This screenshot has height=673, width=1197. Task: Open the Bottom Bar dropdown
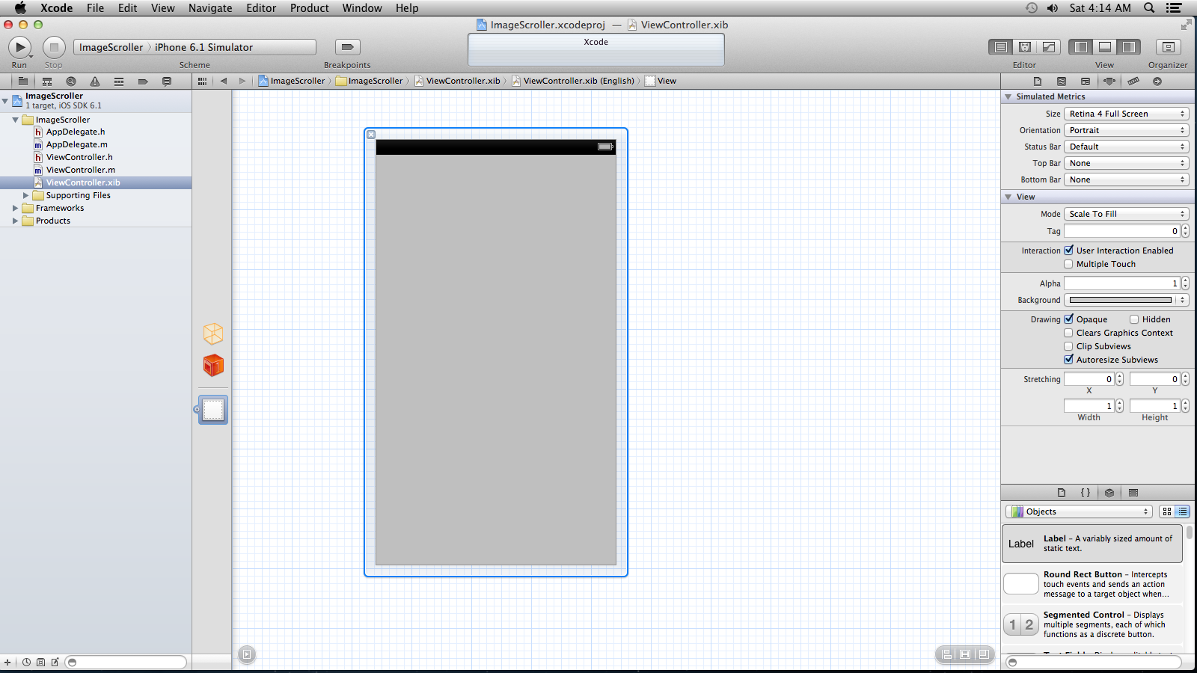point(1127,179)
